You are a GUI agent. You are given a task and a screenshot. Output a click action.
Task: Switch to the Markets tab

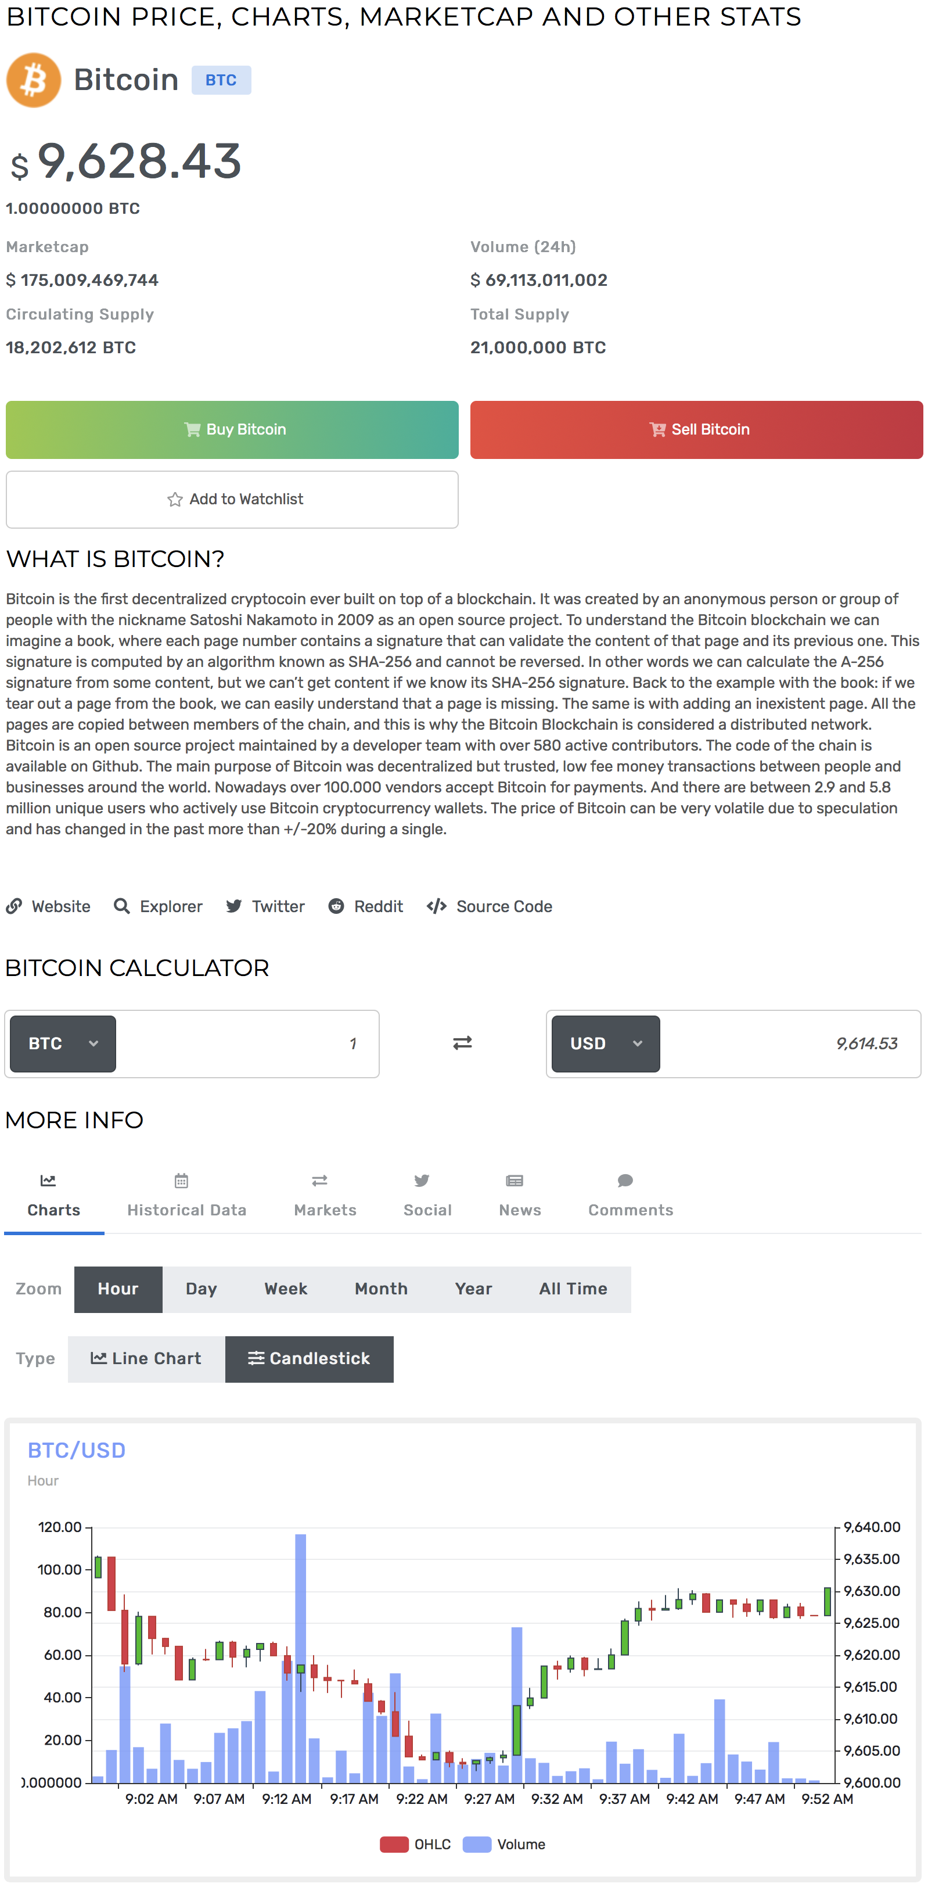[325, 1197]
